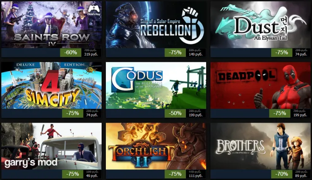Open the Saints Row IV game banner
Screen dimensions: 312x180
[x=51, y=25]
